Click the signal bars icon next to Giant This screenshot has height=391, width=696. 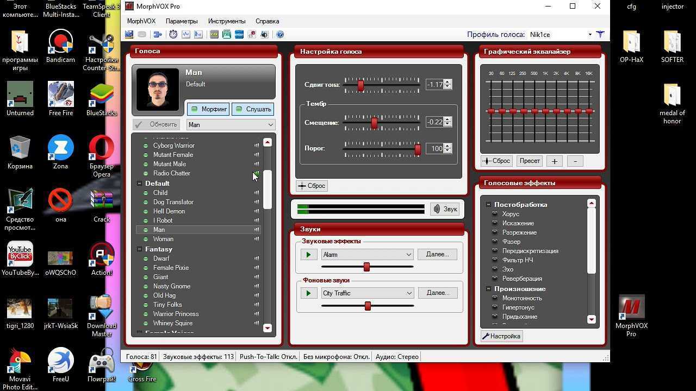(257, 277)
